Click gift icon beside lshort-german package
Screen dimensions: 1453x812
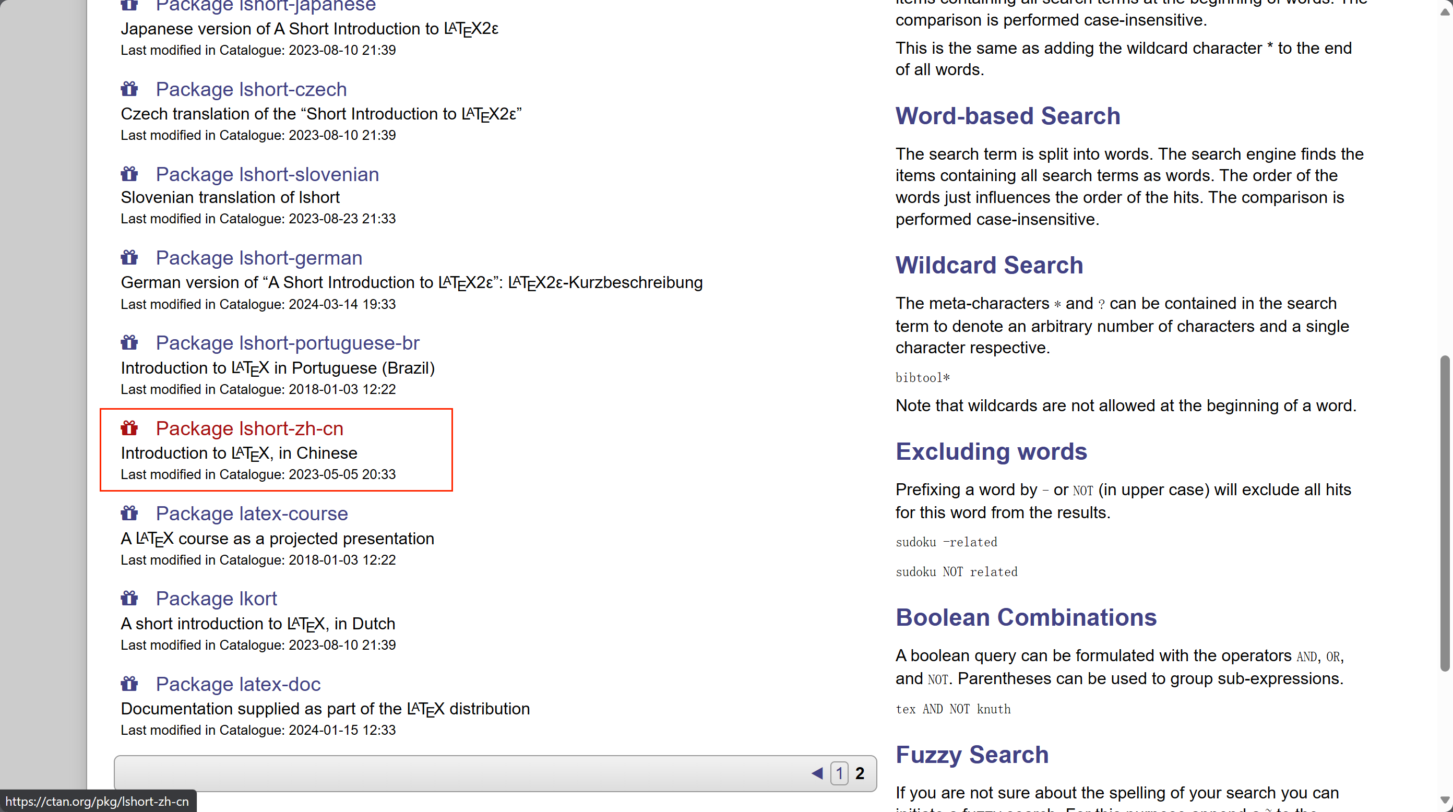tap(129, 258)
